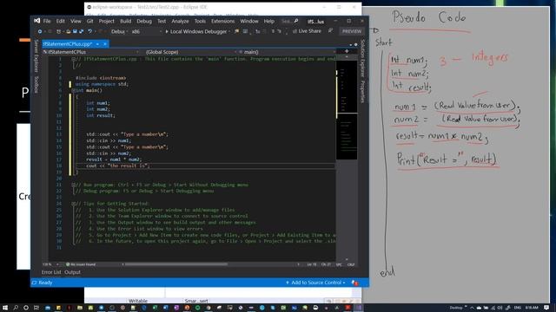Click the line result = num1 * num2

coord(114,159)
